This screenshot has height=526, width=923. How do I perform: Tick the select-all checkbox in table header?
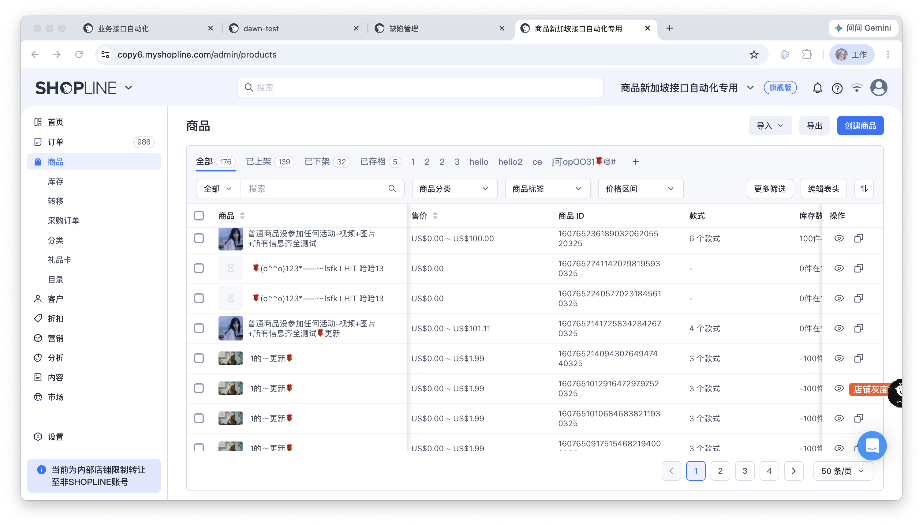coord(199,215)
